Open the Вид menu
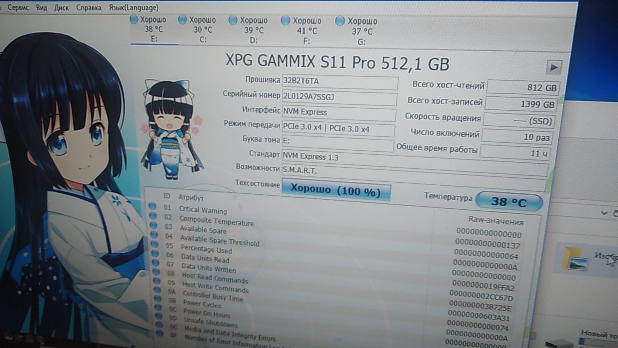This screenshot has height=348, width=618. point(42,8)
